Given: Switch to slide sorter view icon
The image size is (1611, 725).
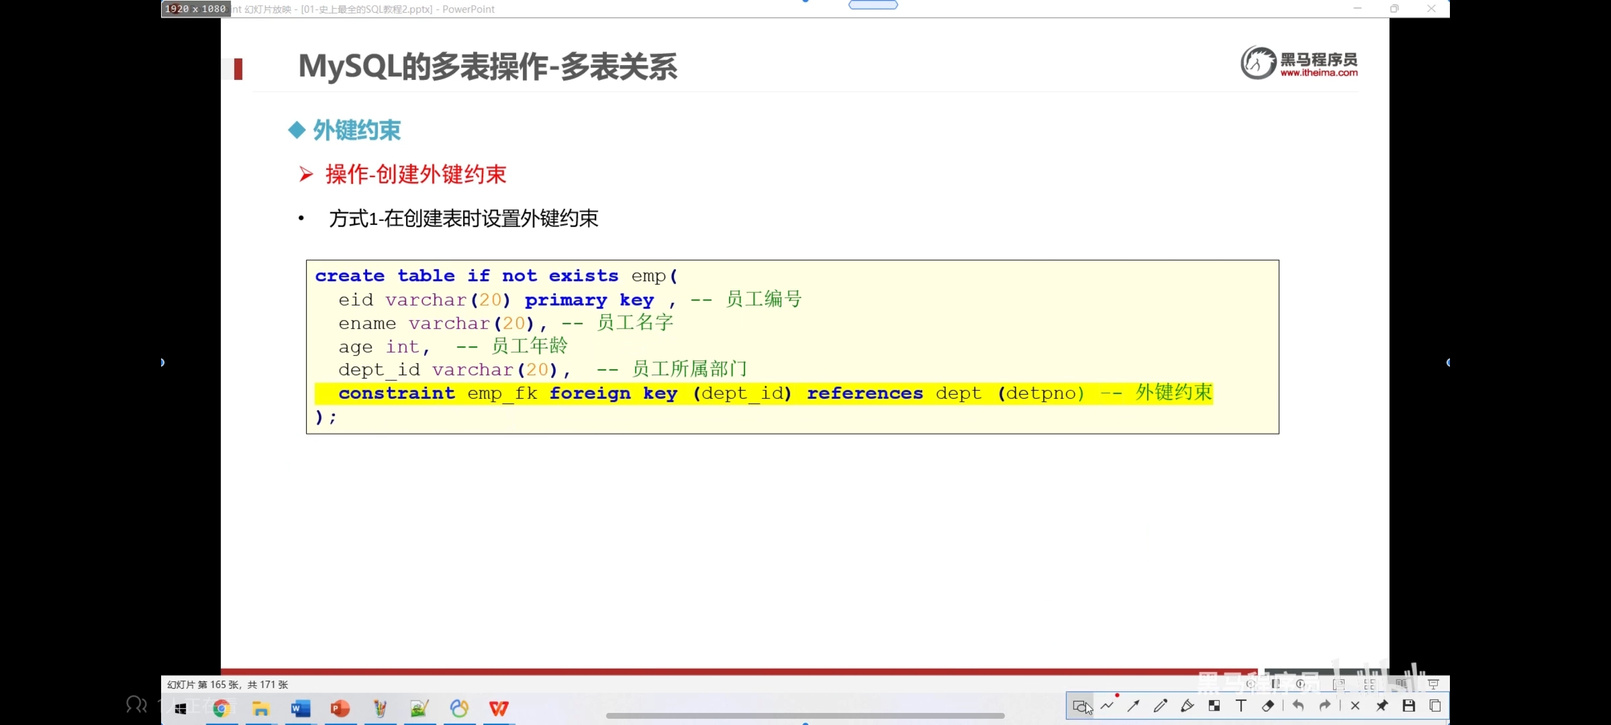Looking at the screenshot, I should (x=1369, y=684).
